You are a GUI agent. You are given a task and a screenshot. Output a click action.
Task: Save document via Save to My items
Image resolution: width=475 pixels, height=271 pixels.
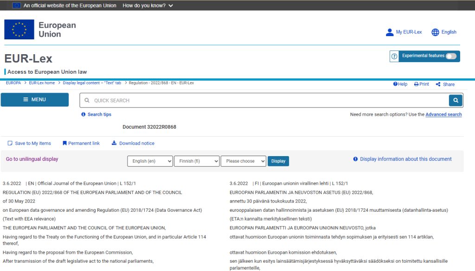(29, 143)
